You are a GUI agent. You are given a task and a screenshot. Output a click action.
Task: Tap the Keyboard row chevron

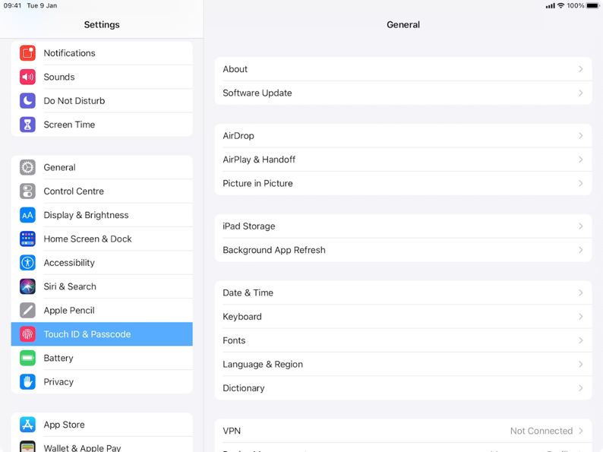coord(581,317)
